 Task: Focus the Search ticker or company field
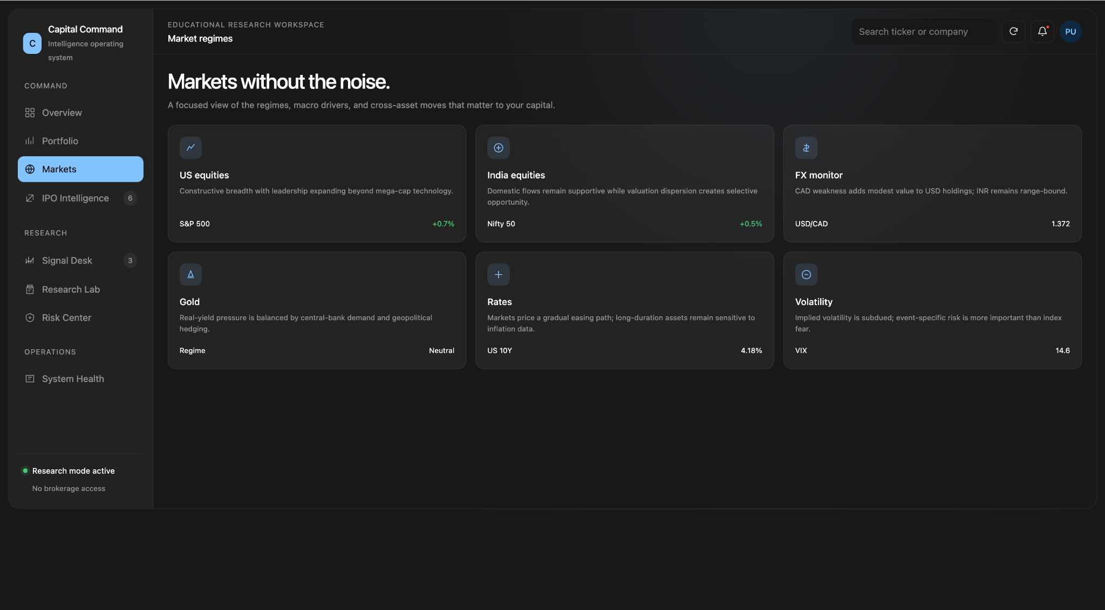coord(924,32)
